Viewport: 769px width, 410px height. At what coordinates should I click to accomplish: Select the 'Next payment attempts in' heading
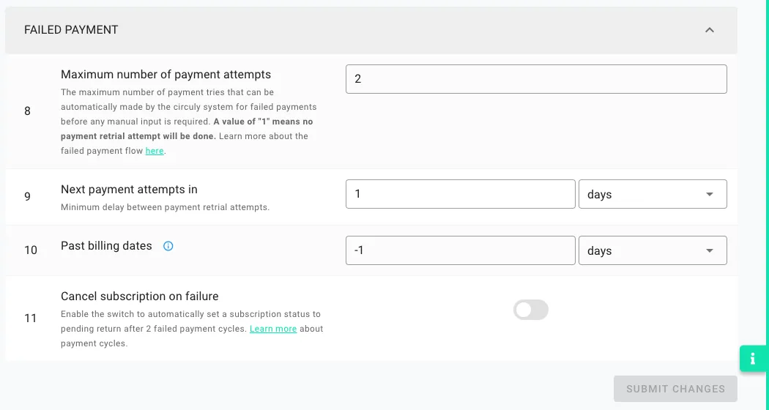(129, 190)
